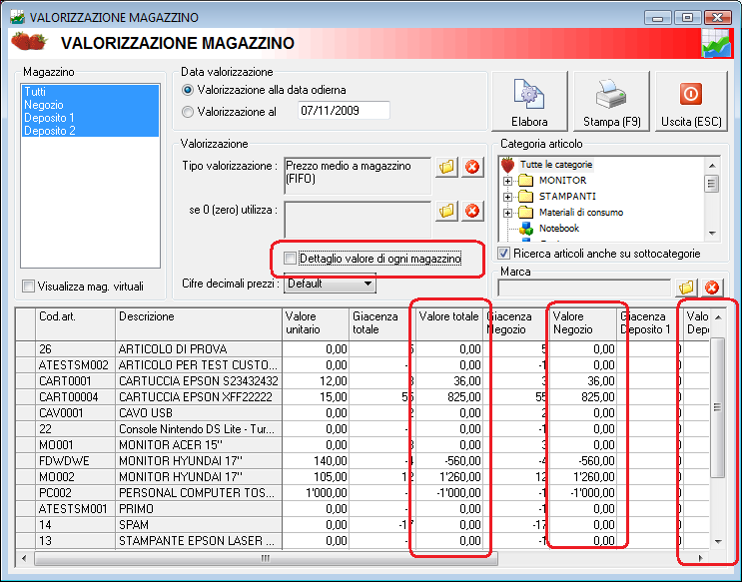Click the MONITOR folder icon
This screenshot has height=582, width=742.
coord(525,181)
